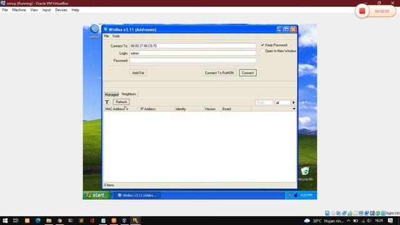Click Connect To RoMON button
The width and height of the screenshot is (400, 225).
tap(219, 73)
